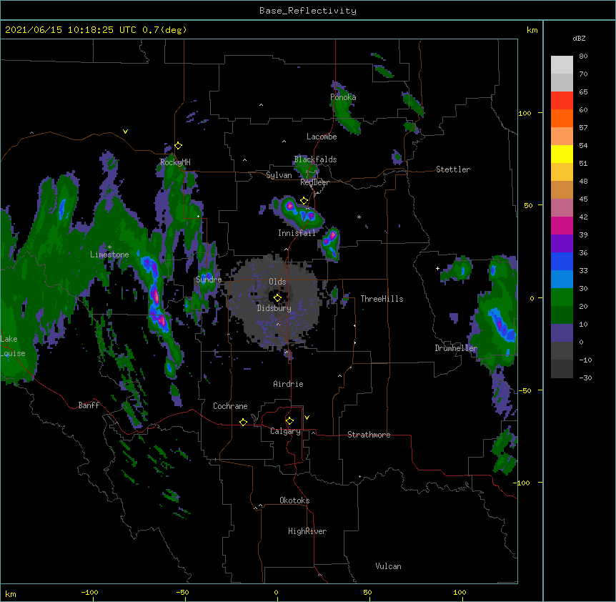Select the Airdrie label
Viewport: 616px width, 602px height.
[x=288, y=384]
